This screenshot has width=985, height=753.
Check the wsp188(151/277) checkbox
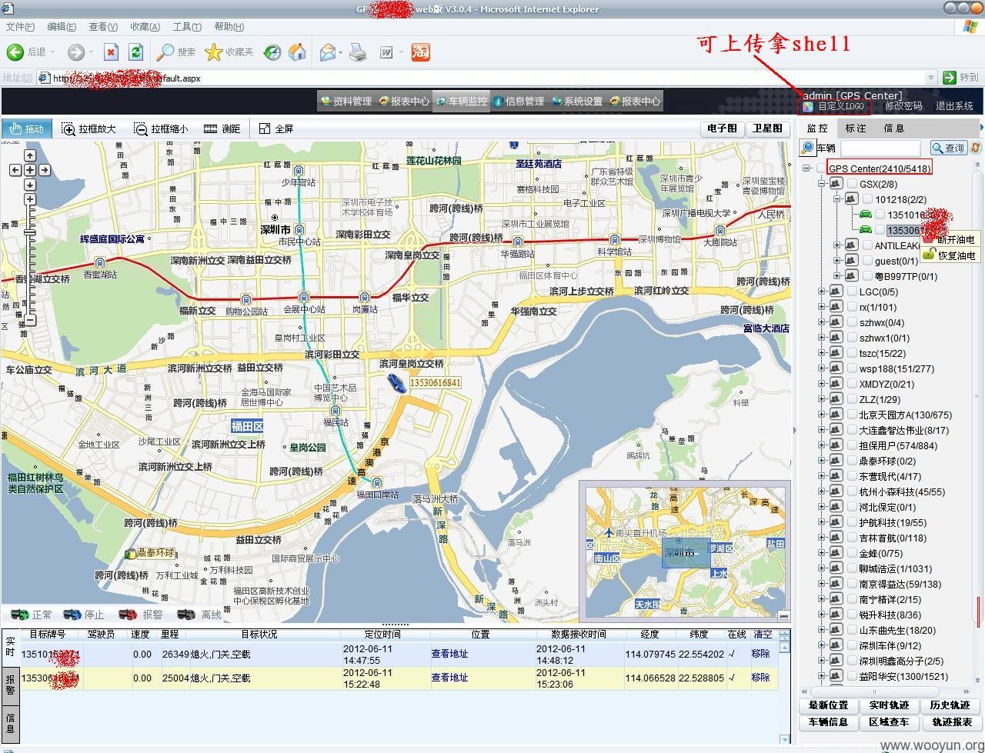coord(852,368)
